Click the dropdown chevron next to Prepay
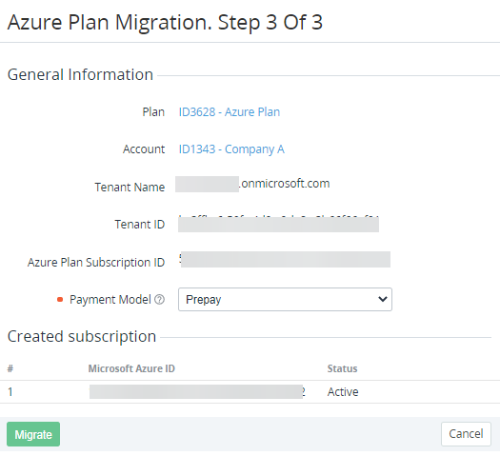500x456 pixels. coord(382,299)
